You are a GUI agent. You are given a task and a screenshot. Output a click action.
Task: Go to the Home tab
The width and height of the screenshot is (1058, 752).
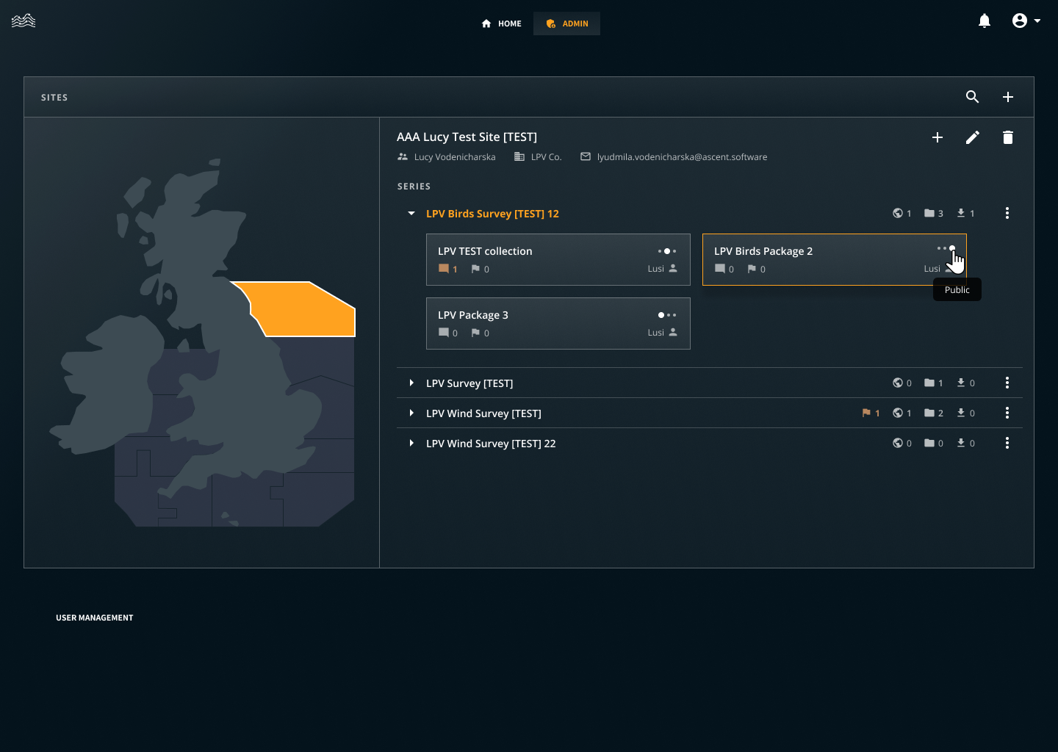[x=502, y=23]
